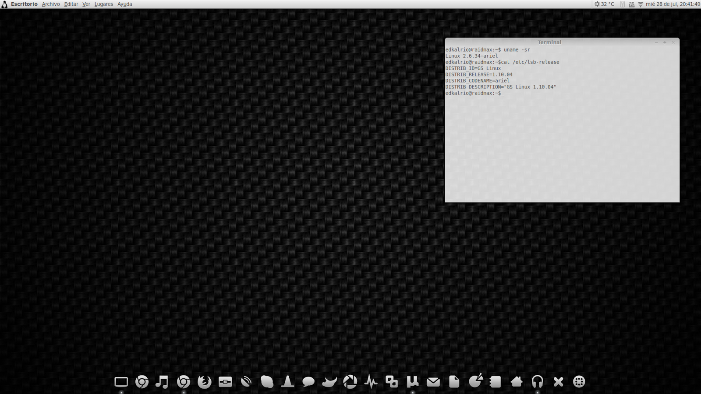Open the Editar menu
701x394 pixels.
pos(71,4)
